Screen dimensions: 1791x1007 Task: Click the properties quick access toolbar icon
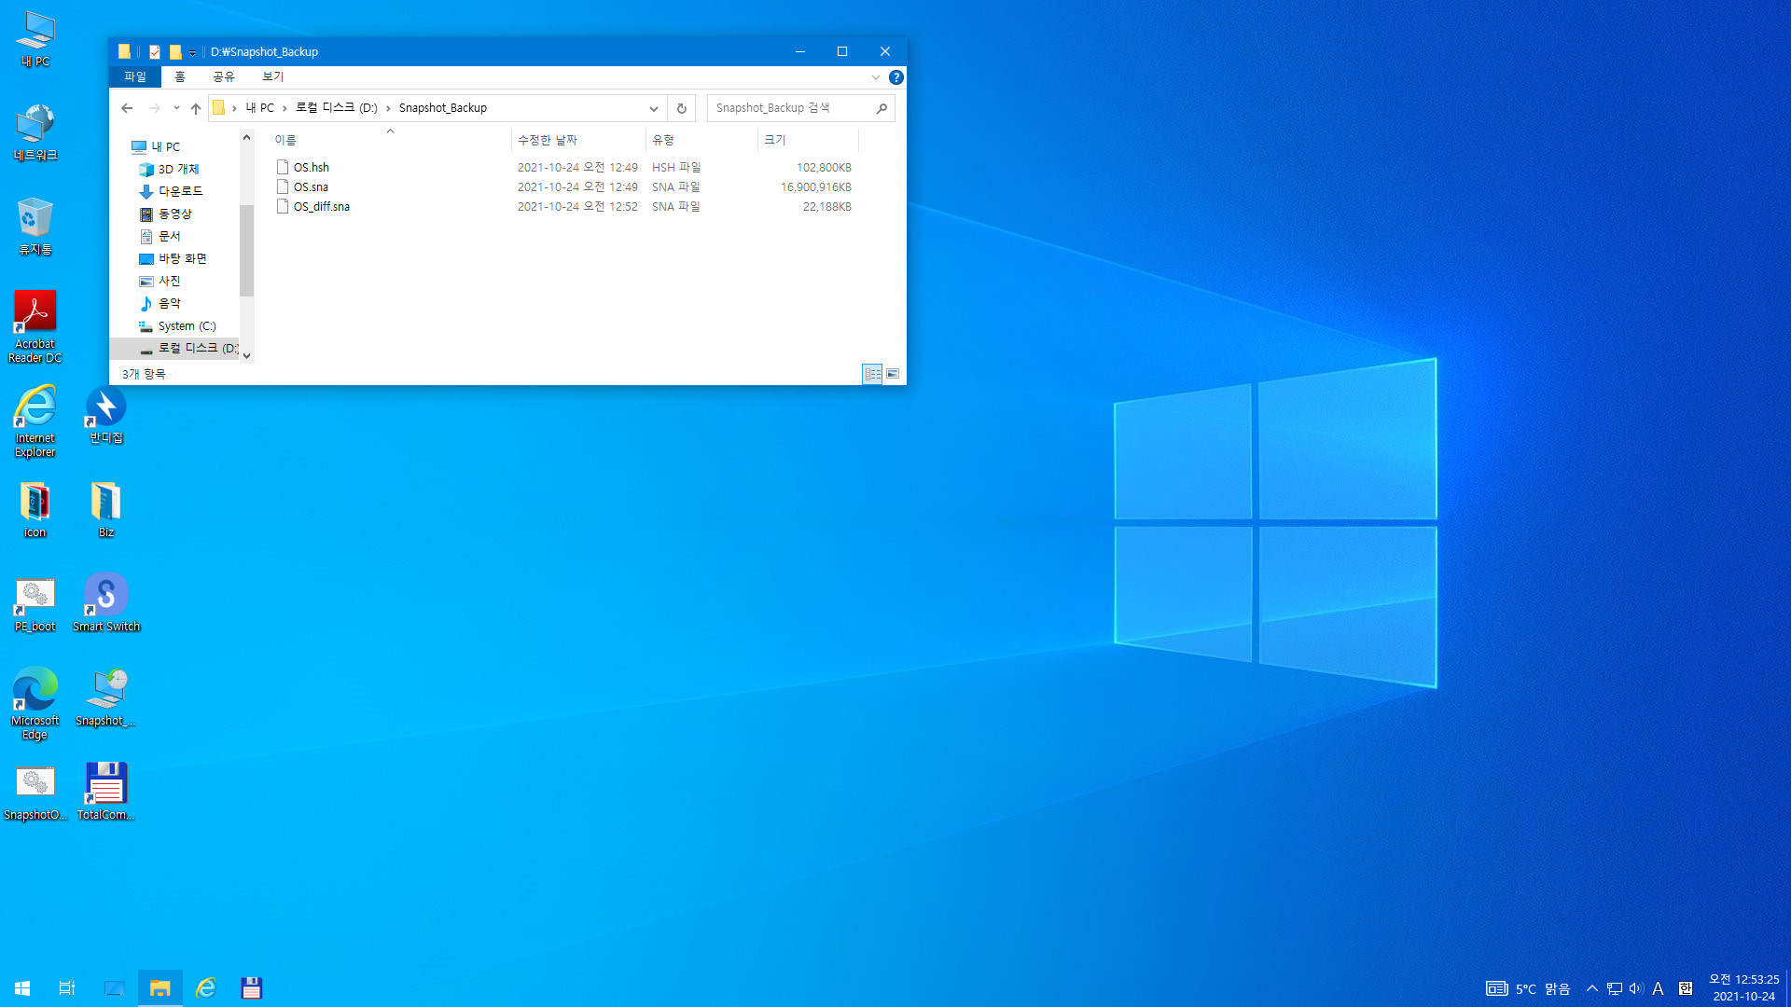tap(155, 52)
